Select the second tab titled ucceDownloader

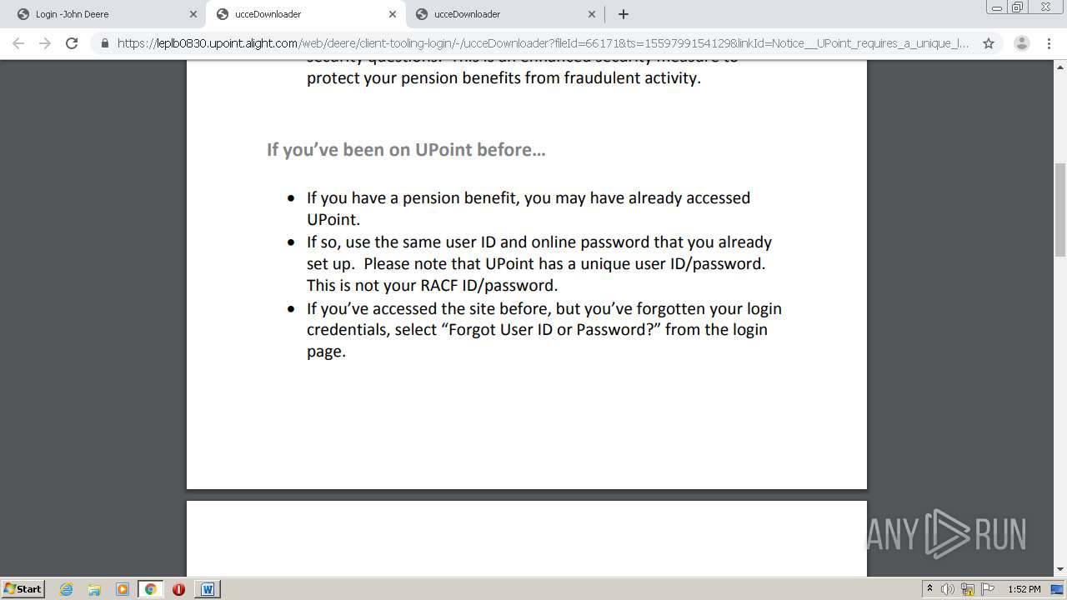tap(306, 14)
